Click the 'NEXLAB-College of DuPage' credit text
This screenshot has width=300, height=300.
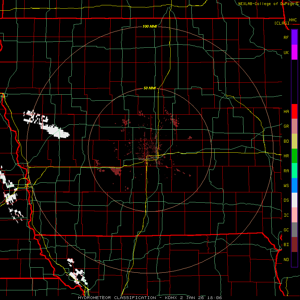coord(266,4)
